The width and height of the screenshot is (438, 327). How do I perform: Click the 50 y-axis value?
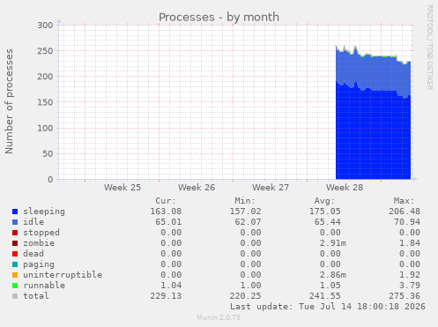[x=48, y=153]
